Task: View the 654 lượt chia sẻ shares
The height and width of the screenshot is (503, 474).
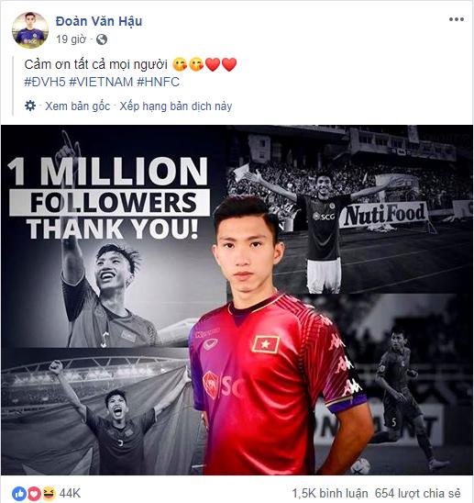Action: (417, 494)
